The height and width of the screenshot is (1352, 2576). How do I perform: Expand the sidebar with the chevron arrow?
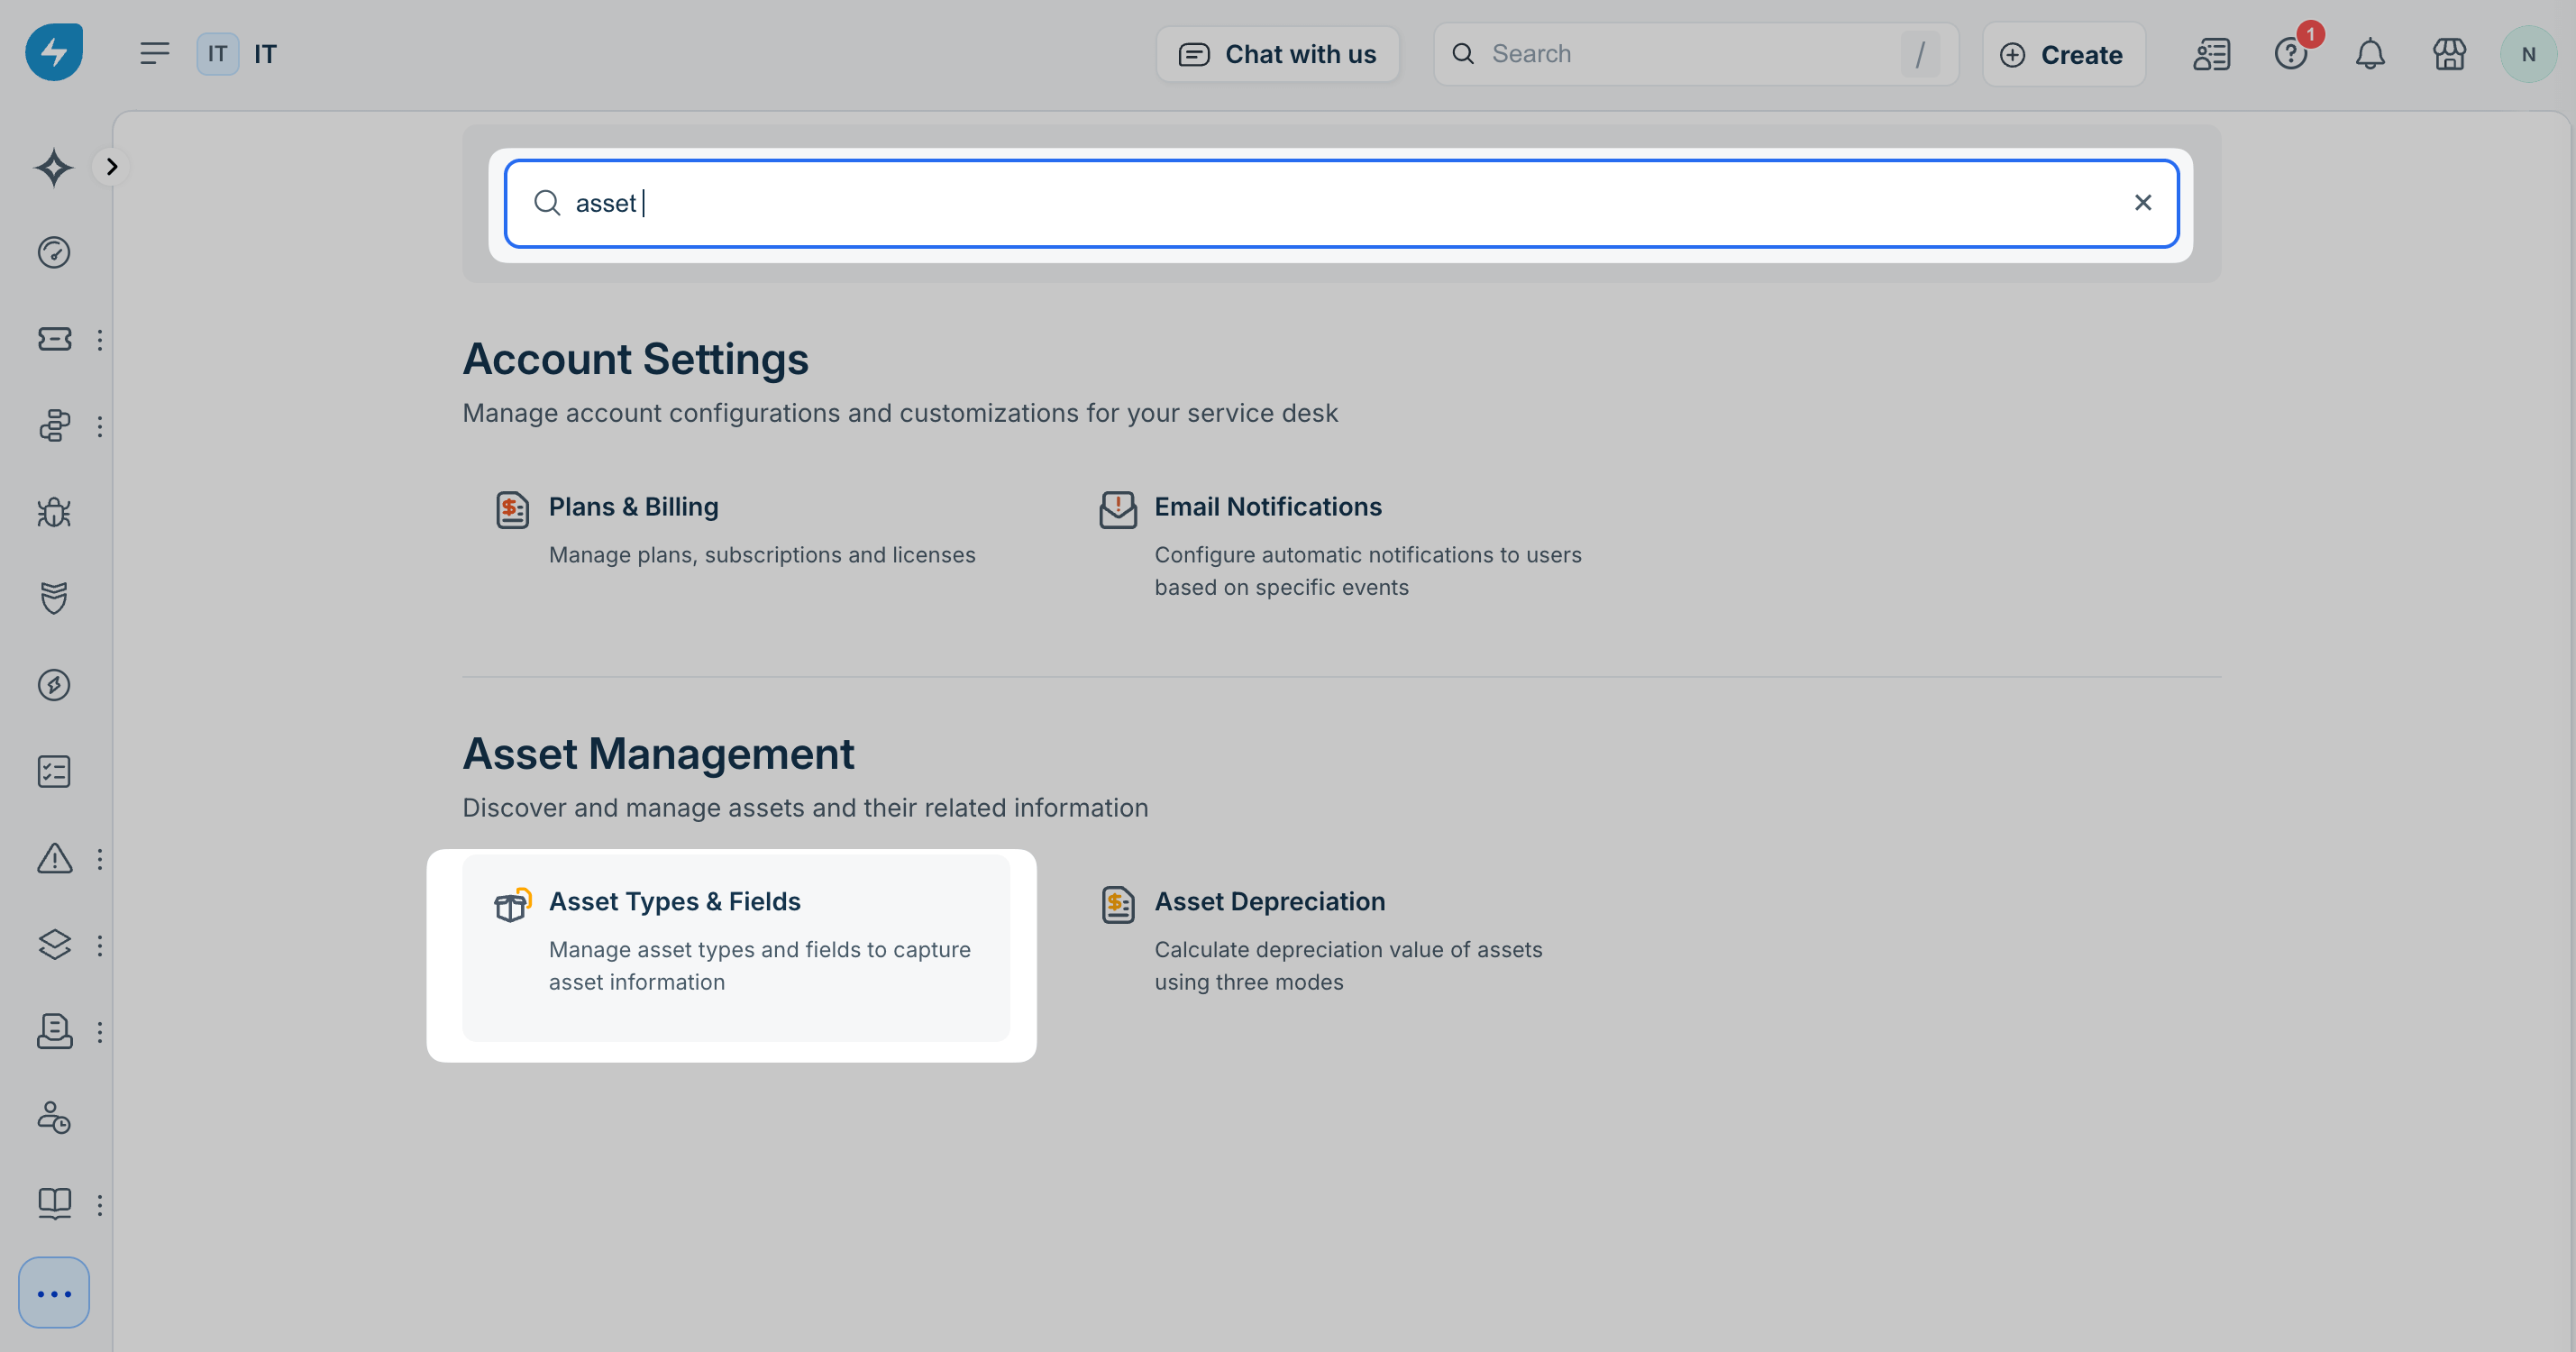(112, 166)
